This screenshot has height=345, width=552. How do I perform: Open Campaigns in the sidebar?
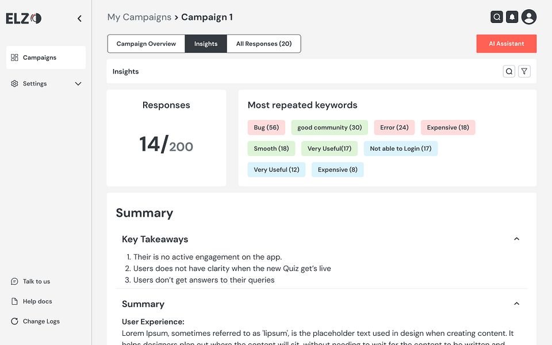click(40, 57)
